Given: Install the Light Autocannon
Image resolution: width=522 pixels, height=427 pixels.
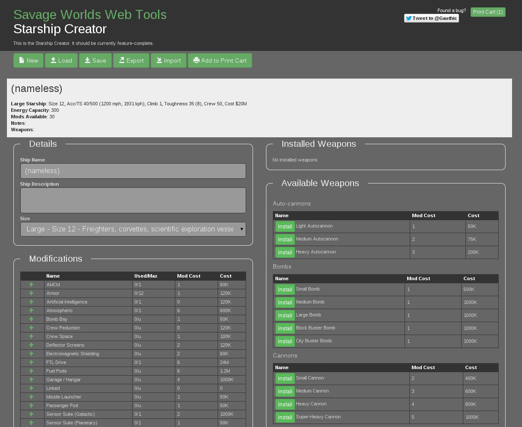Looking at the screenshot, I should point(285,227).
